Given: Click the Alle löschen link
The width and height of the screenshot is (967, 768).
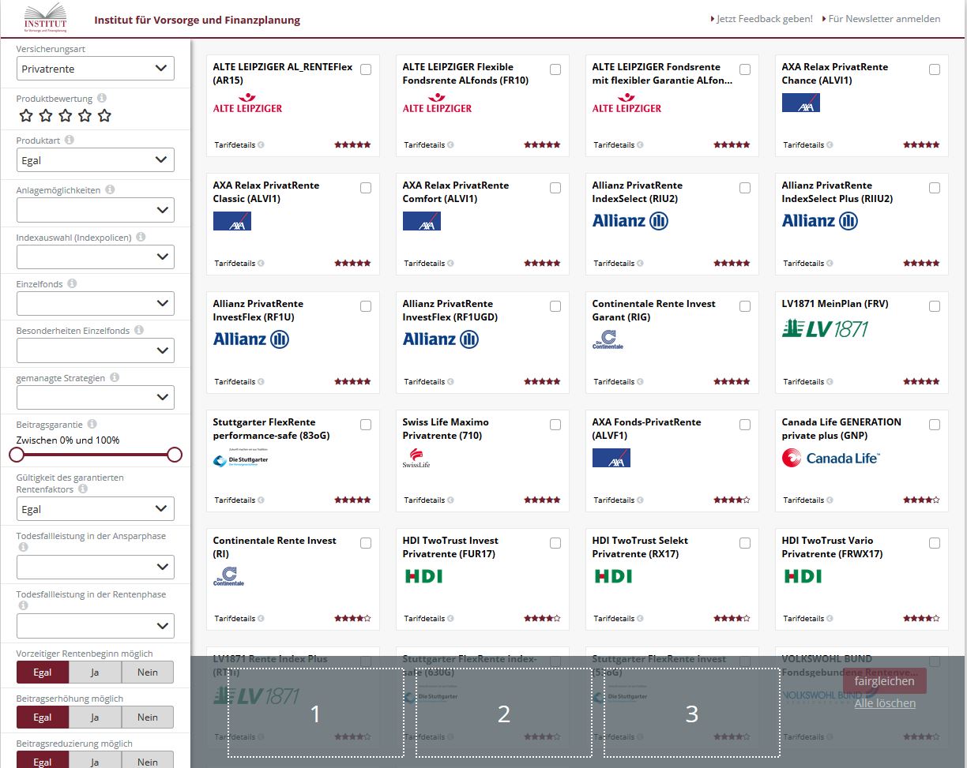Looking at the screenshot, I should point(885,703).
